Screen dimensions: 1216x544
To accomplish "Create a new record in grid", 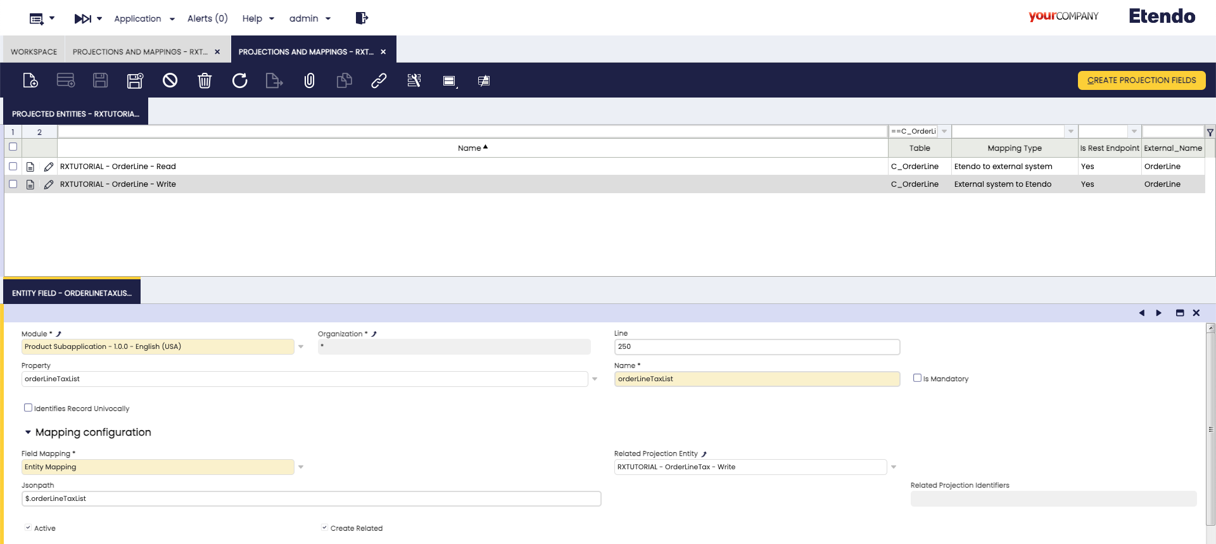I will point(66,80).
